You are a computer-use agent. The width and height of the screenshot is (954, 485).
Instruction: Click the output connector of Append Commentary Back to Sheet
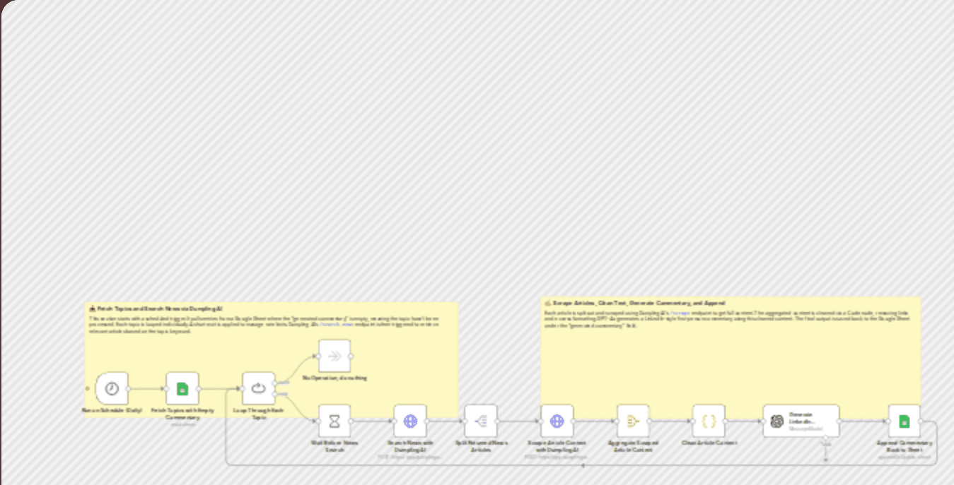921,421
